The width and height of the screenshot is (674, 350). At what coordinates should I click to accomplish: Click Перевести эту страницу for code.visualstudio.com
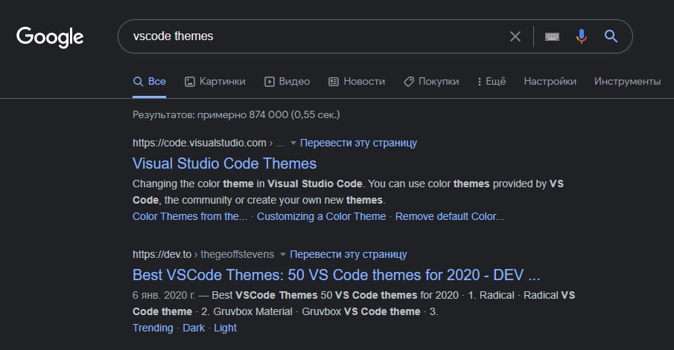point(358,143)
